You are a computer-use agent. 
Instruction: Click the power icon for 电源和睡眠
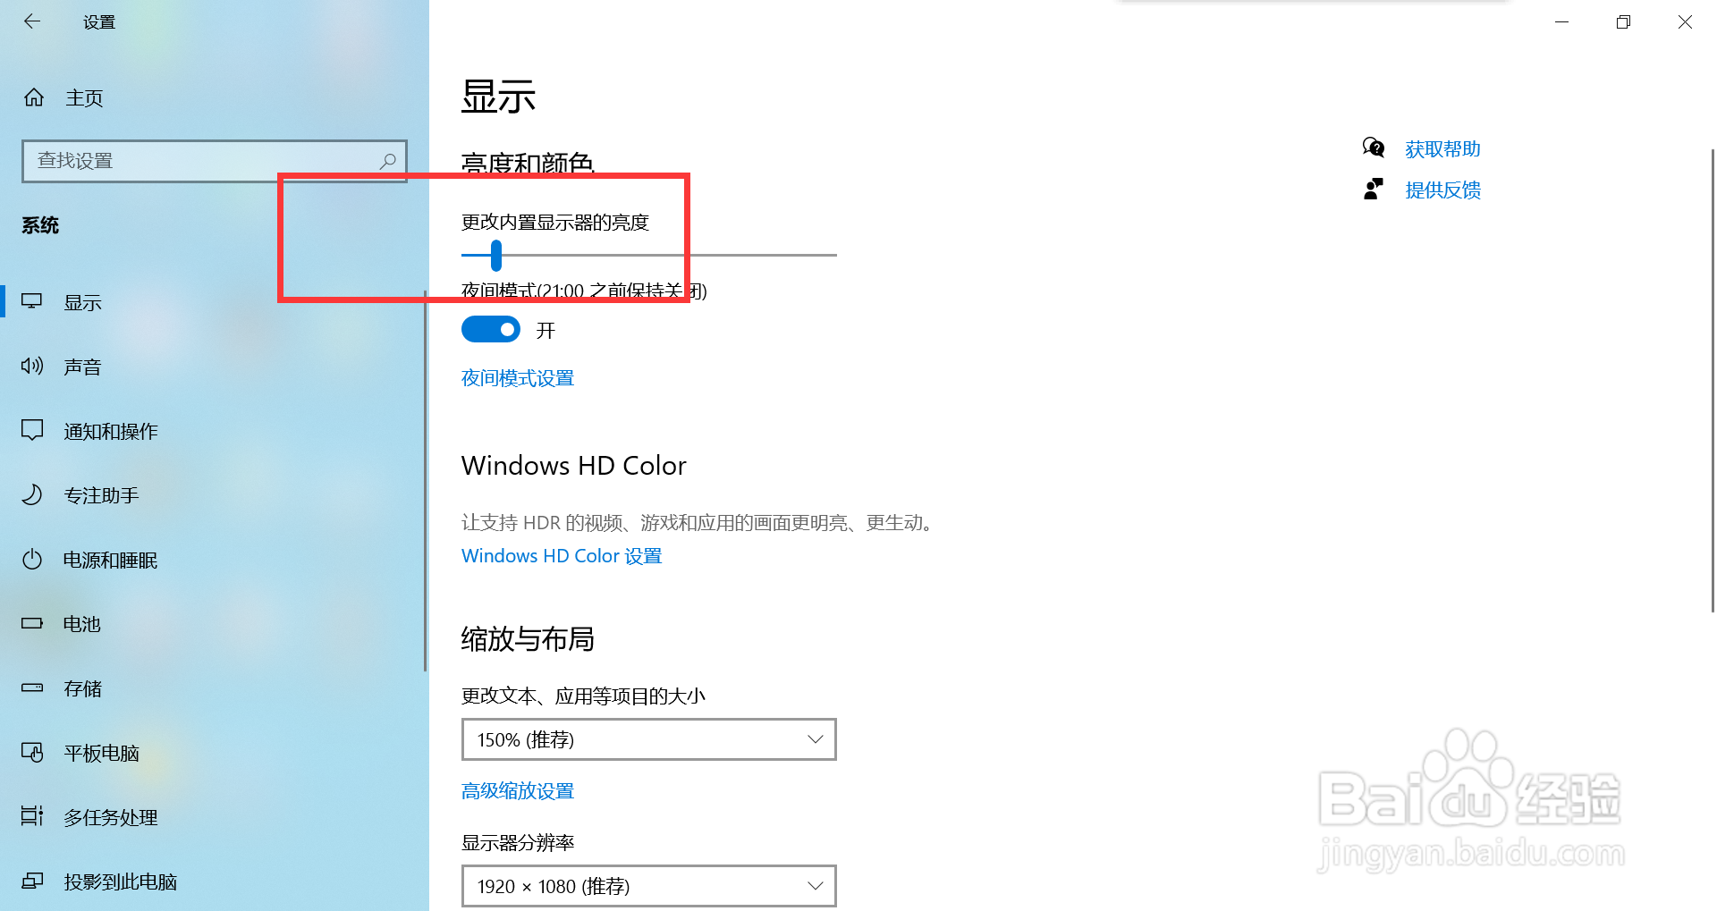click(x=32, y=560)
